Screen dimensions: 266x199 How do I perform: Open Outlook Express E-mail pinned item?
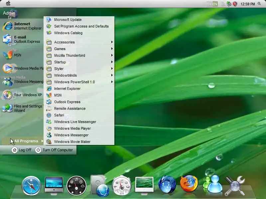click(x=22, y=39)
